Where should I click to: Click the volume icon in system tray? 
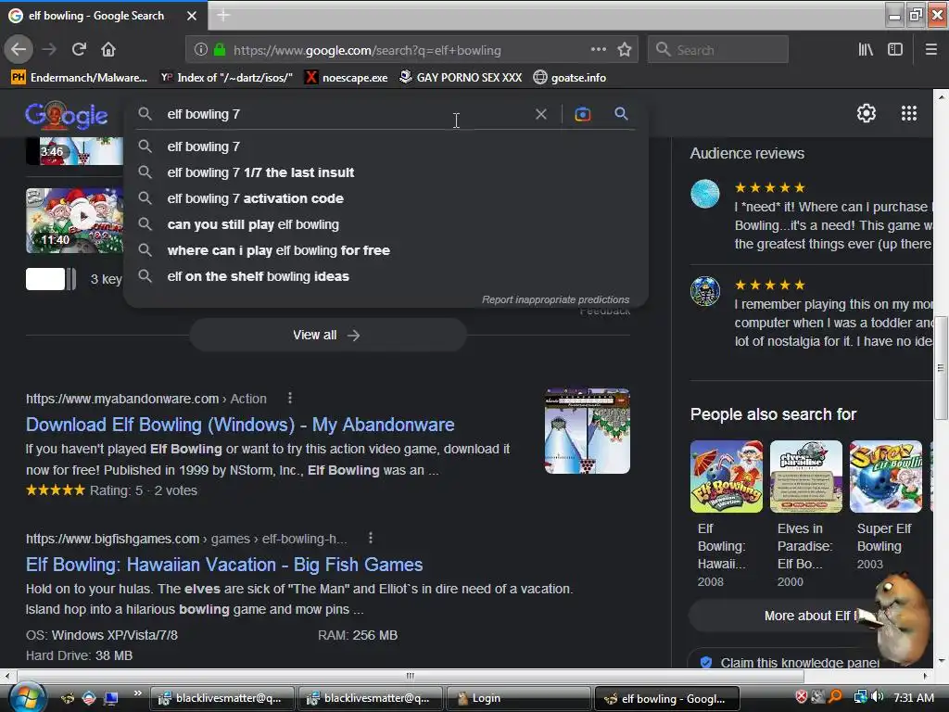pyautogui.click(x=878, y=697)
